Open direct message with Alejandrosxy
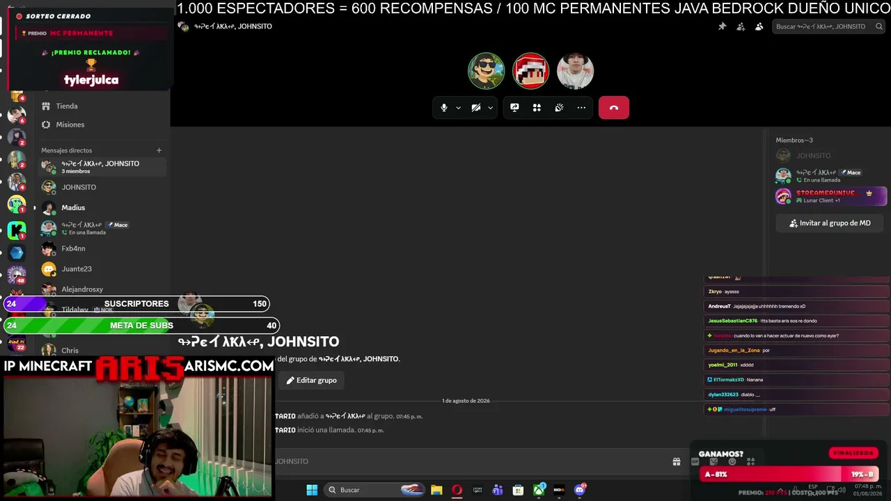The width and height of the screenshot is (891, 501). tap(102, 289)
